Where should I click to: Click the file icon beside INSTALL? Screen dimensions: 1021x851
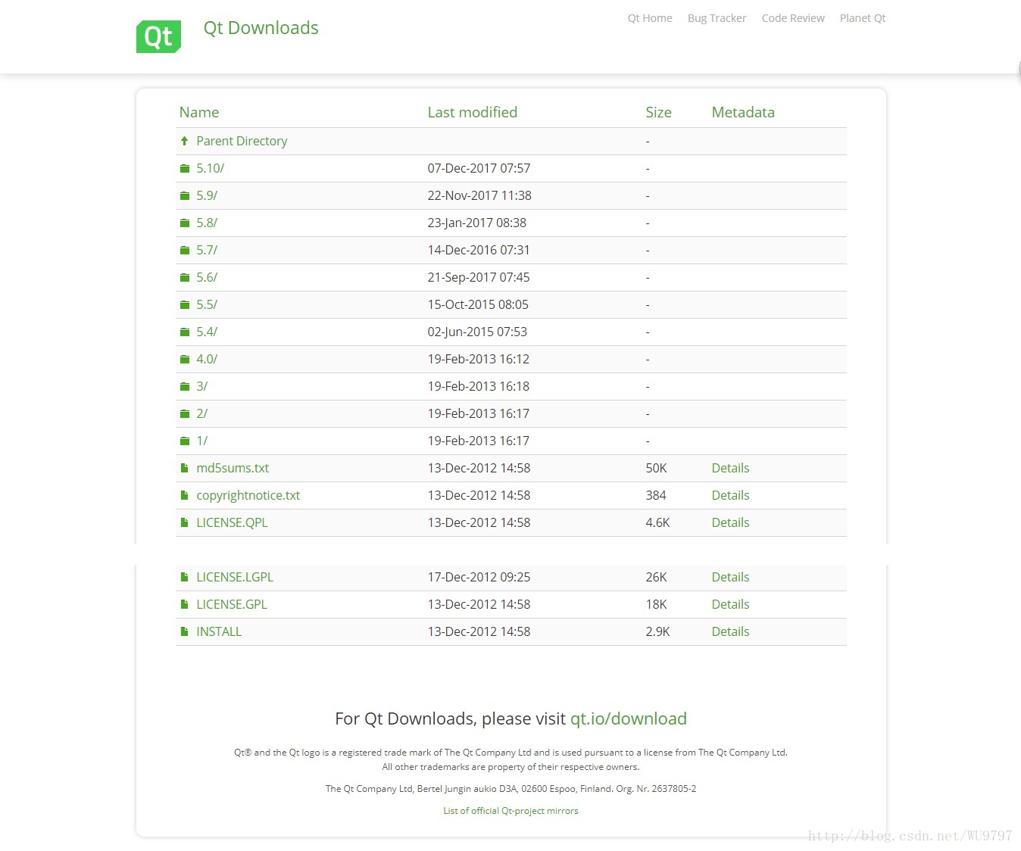point(184,631)
